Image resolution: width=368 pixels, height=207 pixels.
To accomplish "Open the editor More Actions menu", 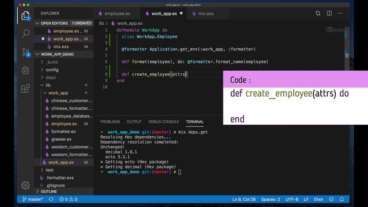I will pos(340,13).
